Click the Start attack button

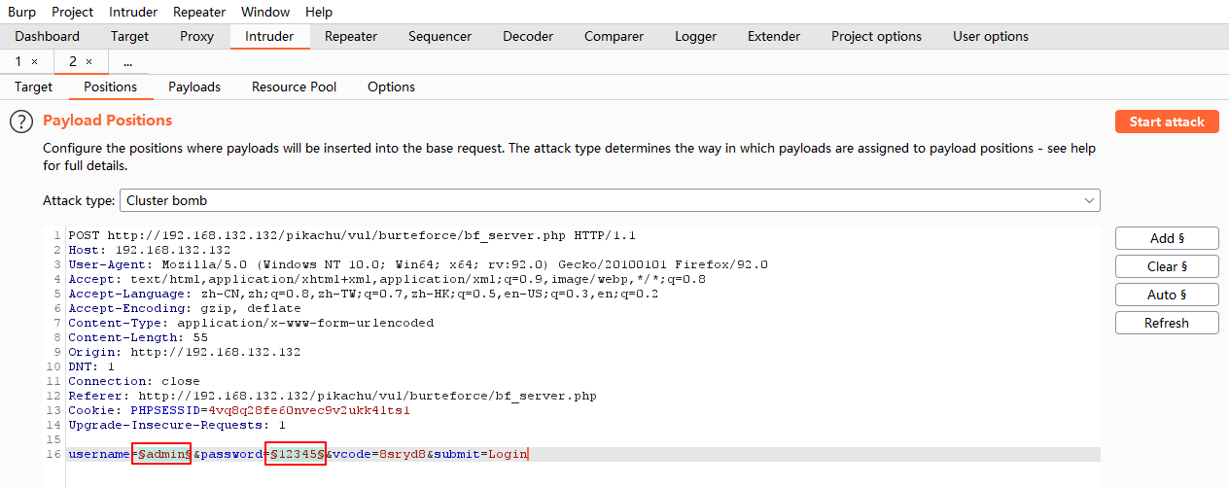(x=1166, y=122)
